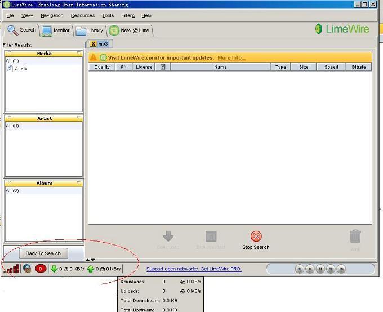
Task: Click the Browse Host button
Action: (211, 240)
